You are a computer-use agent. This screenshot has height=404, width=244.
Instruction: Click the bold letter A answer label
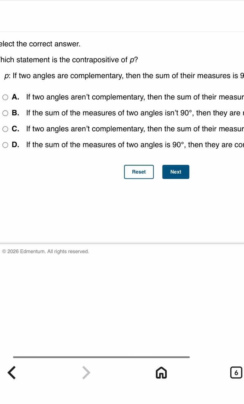point(15,97)
